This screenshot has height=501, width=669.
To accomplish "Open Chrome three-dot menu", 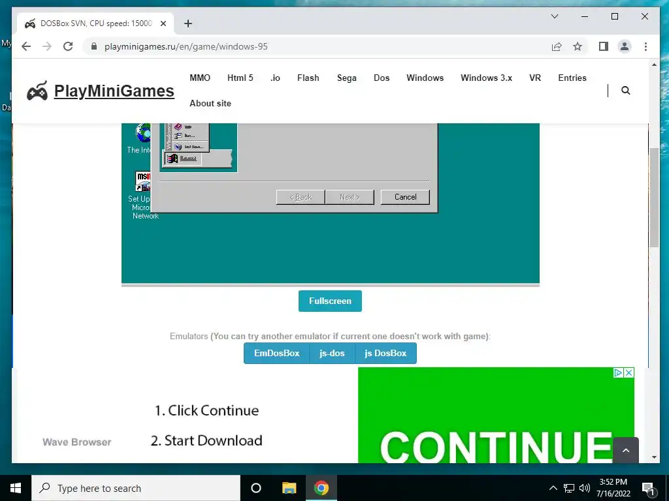I will tap(645, 46).
